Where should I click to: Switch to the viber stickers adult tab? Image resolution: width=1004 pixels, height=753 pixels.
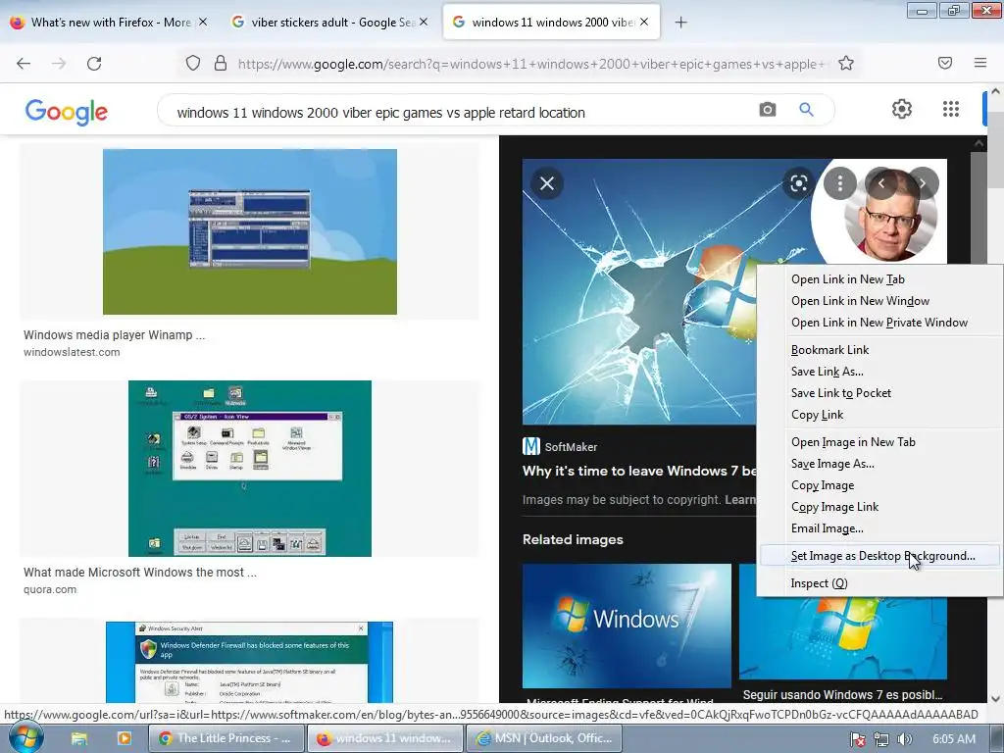pyautogui.click(x=330, y=23)
